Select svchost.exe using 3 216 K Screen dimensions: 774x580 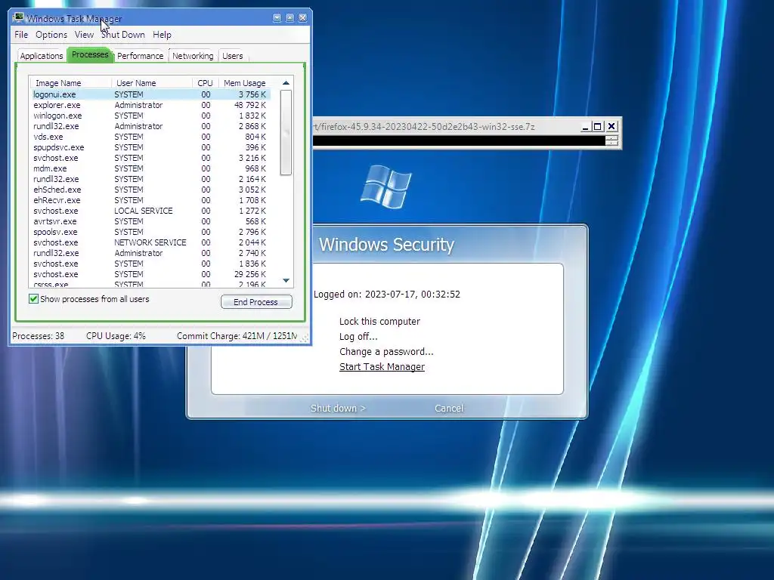(x=150, y=158)
